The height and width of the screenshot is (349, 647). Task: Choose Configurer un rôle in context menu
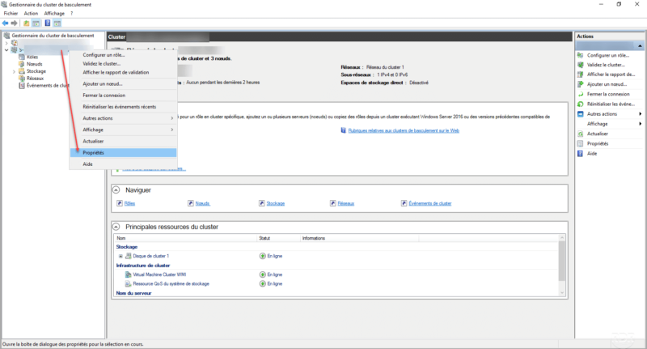(124, 55)
